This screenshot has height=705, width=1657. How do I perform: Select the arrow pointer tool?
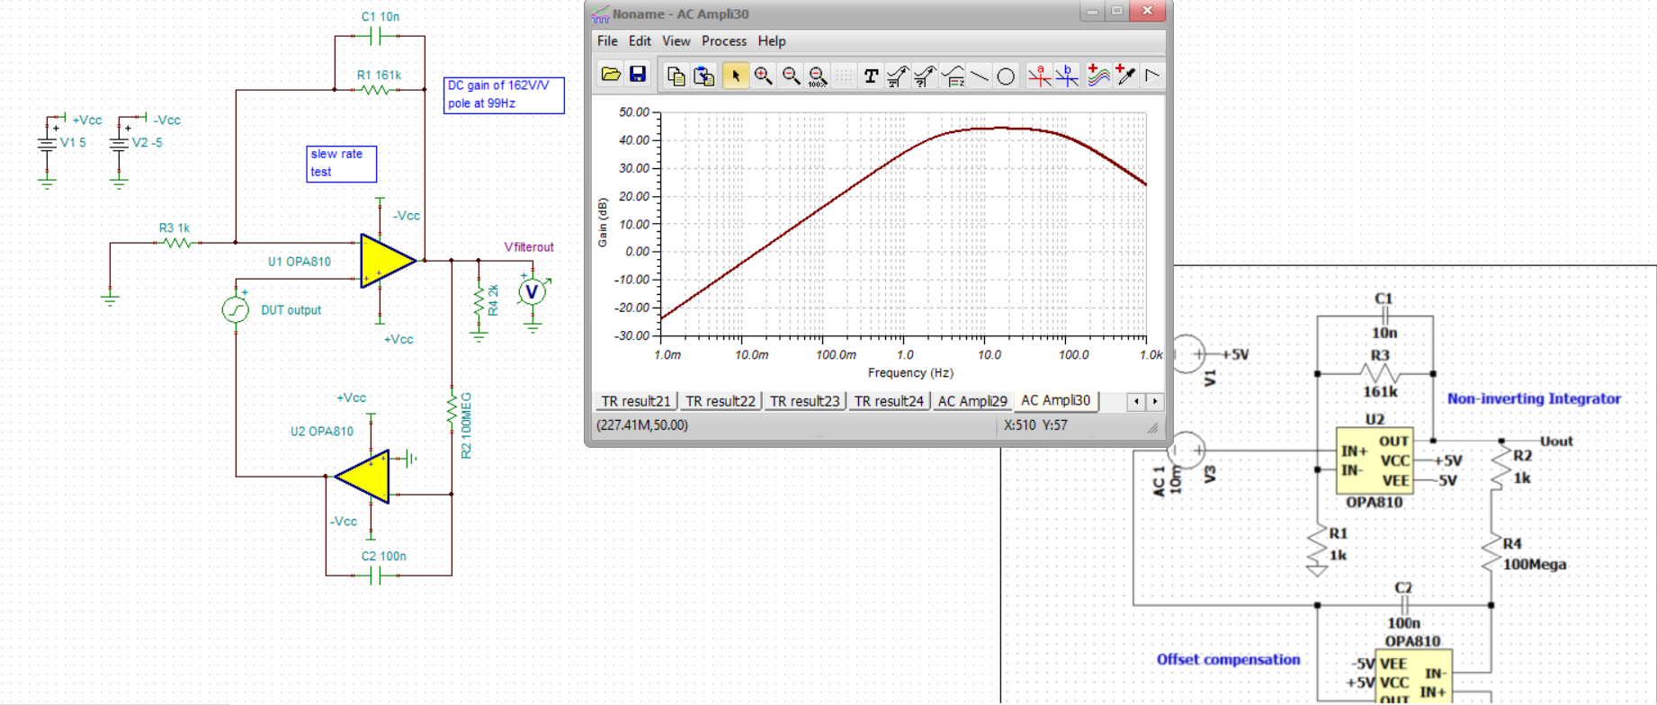pos(736,76)
